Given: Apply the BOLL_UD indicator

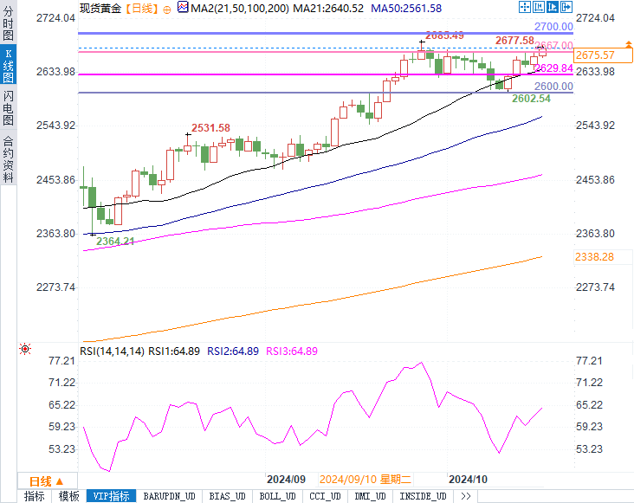Looking at the screenshot, I should [x=277, y=496].
